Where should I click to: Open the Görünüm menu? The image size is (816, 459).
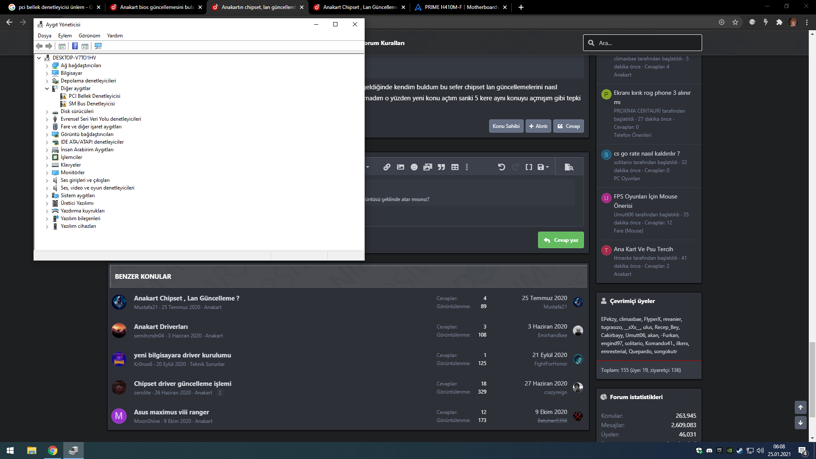coord(89,36)
